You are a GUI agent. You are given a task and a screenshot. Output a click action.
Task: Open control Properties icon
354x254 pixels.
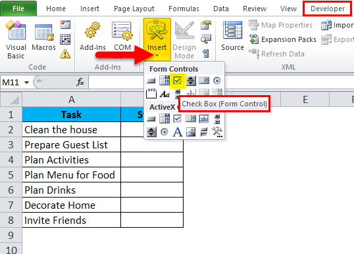point(206,25)
